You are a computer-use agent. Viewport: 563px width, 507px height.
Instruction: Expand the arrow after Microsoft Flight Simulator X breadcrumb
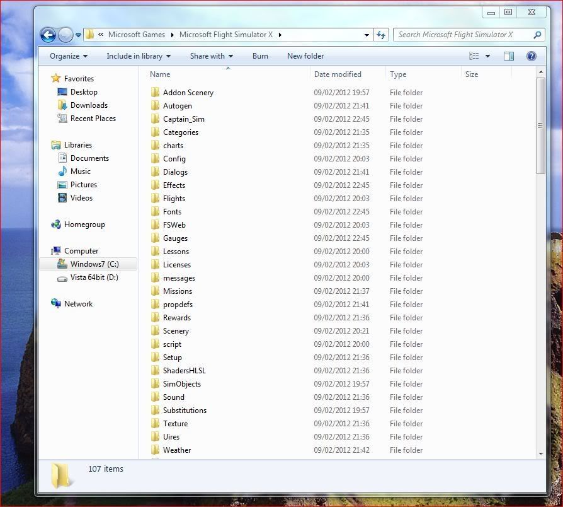pos(280,35)
